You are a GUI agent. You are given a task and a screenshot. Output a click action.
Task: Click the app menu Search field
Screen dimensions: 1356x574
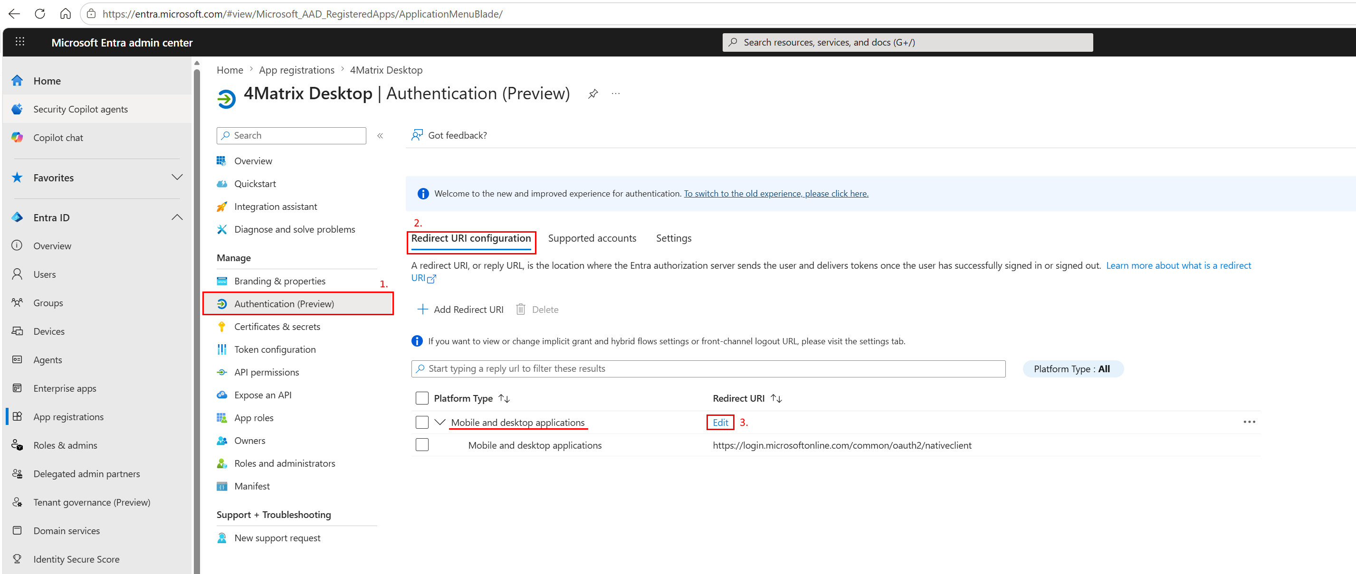(x=291, y=135)
